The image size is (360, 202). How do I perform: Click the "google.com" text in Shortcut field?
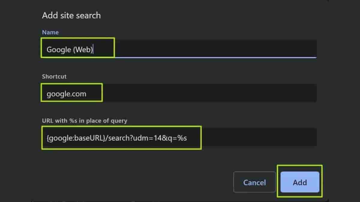66,94
